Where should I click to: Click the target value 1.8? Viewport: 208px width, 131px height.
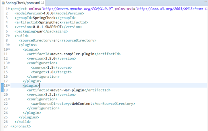click(50, 72)
